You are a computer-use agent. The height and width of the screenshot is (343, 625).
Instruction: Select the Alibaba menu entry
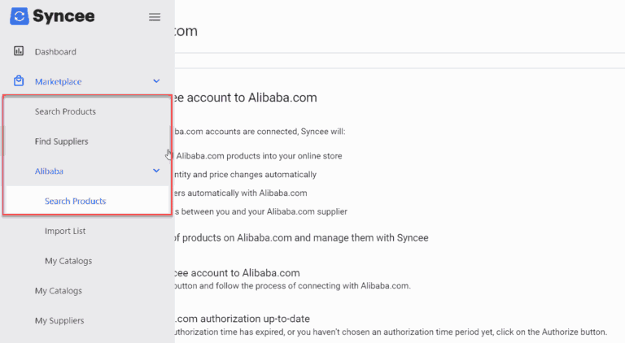click(x=49, y=171)
